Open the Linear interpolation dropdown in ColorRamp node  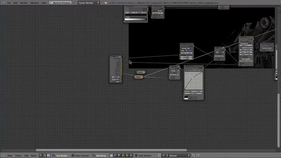coord(136,17)
